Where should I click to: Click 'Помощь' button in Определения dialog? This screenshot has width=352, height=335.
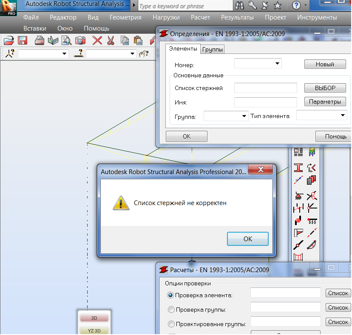click(x=334, y=136)
